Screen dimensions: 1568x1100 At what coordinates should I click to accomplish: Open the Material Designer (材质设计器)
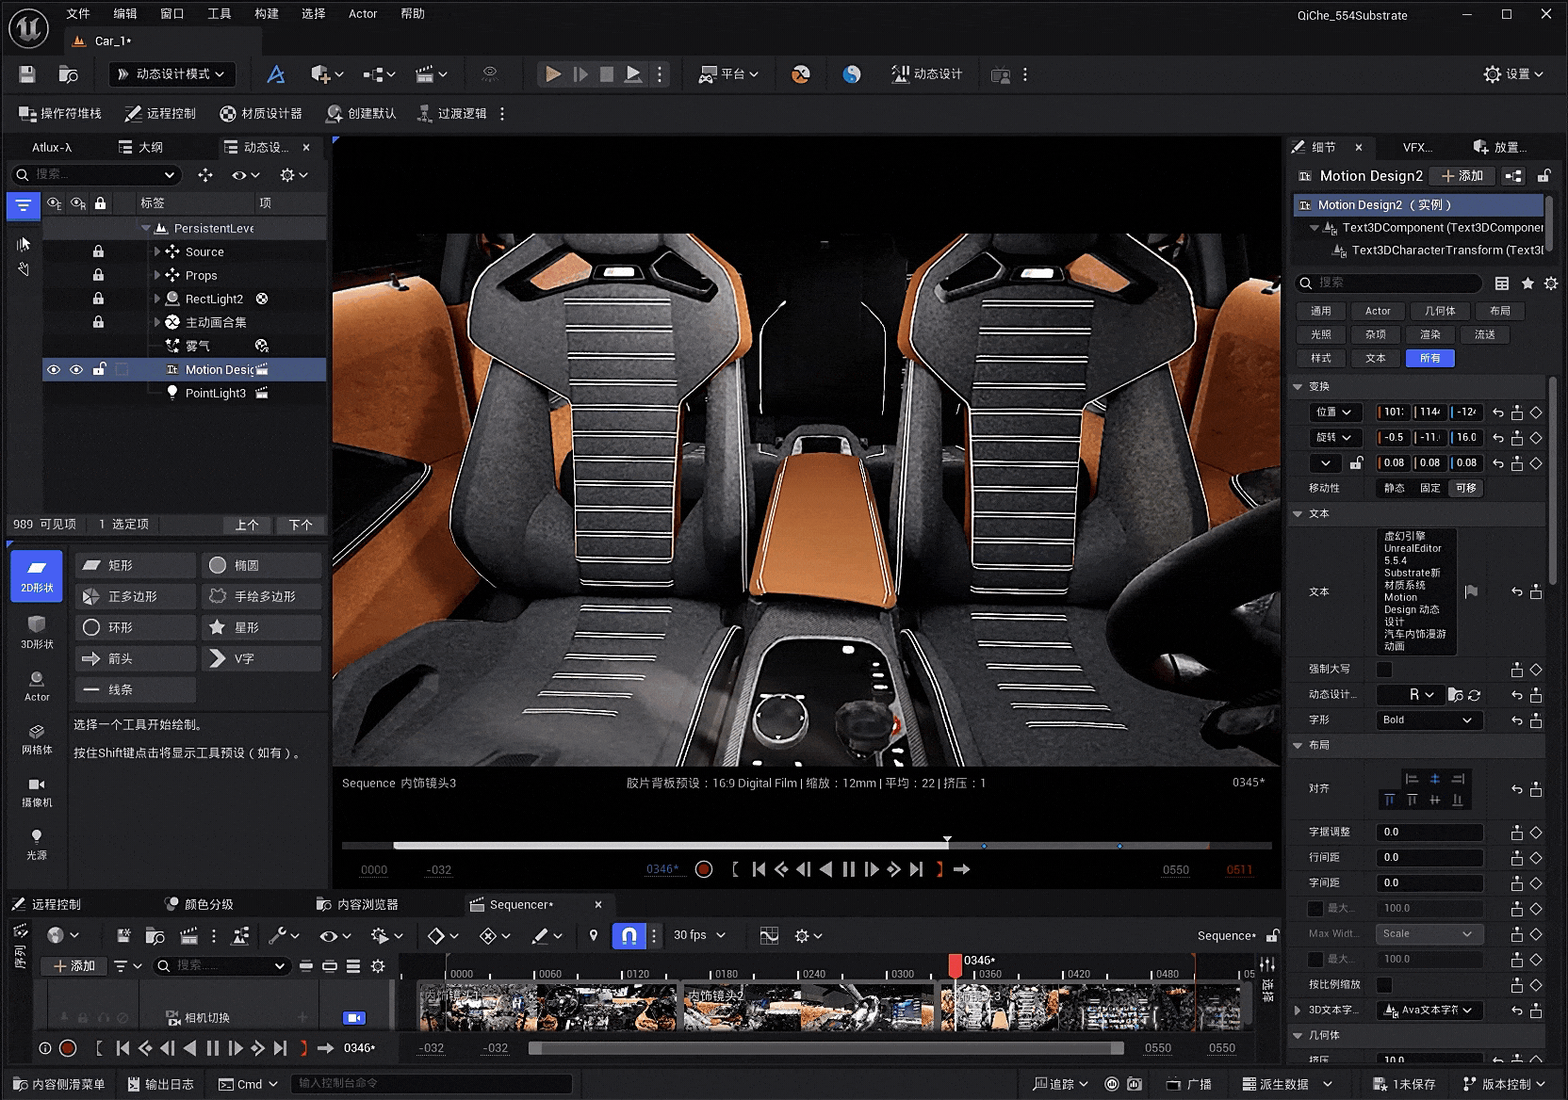[261, 114]
